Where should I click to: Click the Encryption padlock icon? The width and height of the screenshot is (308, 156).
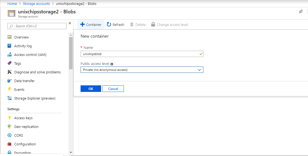tap(9, 152)
